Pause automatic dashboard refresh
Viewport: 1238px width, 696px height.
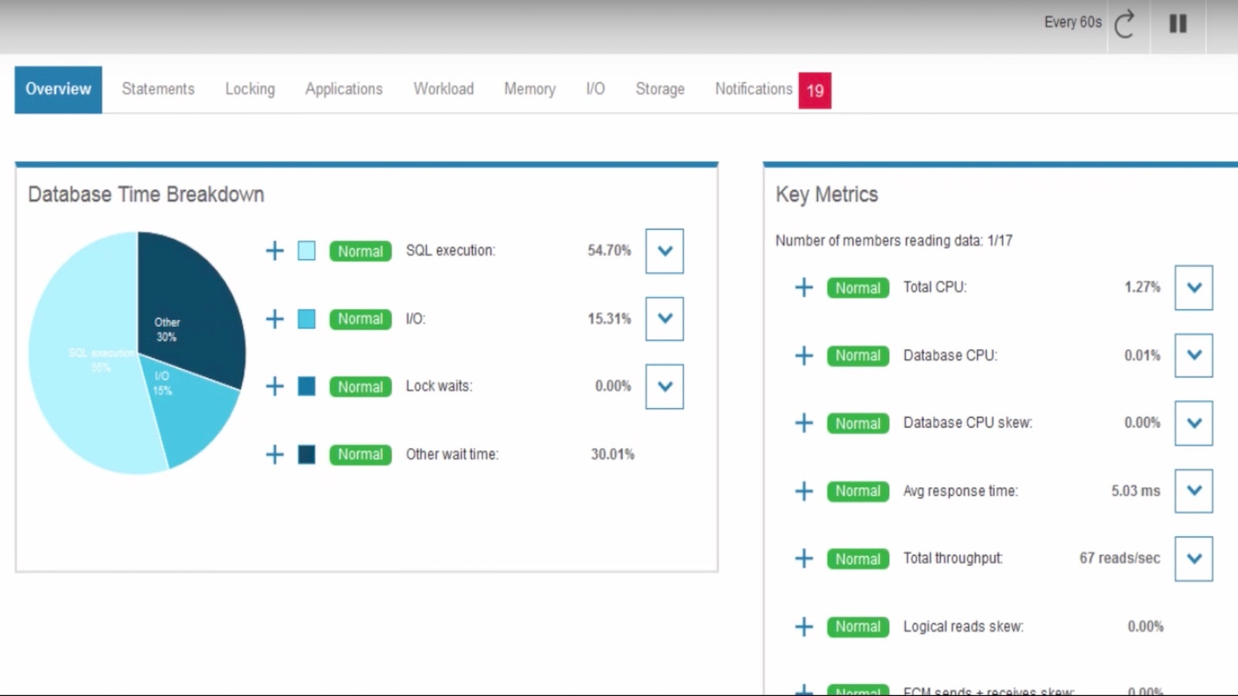pos(1178,25)
